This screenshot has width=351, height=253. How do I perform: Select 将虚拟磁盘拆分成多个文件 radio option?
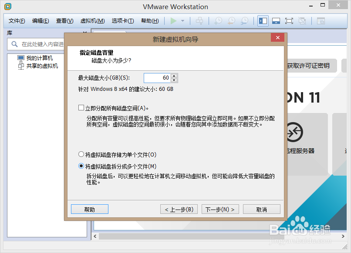pos(81,166)
